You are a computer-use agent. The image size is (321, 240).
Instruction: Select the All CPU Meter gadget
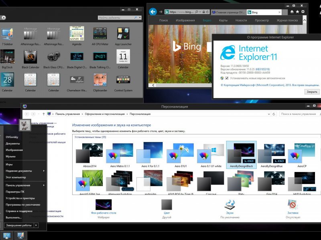pos(100,36)
